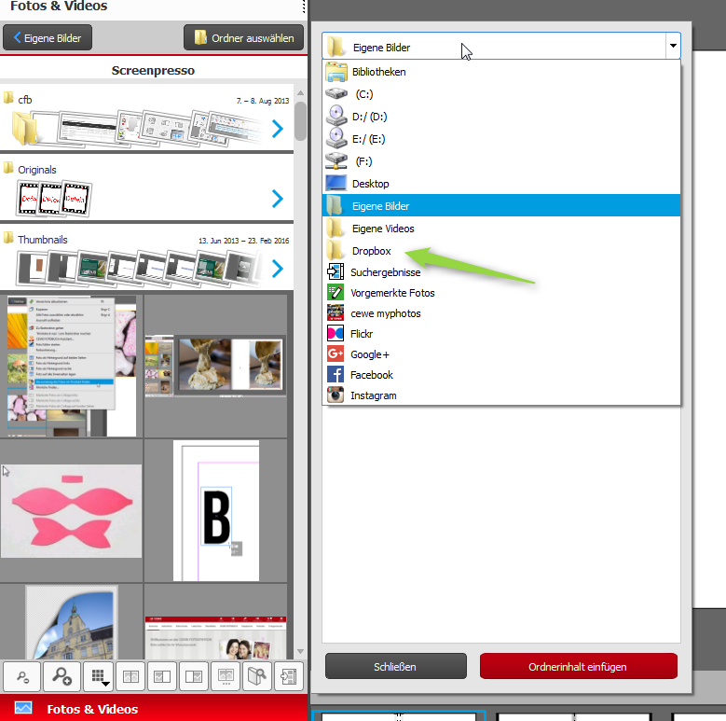Click the Vorgemerkte Fotos pencil icon
726x721 pixels.
(x=336, y=292)
